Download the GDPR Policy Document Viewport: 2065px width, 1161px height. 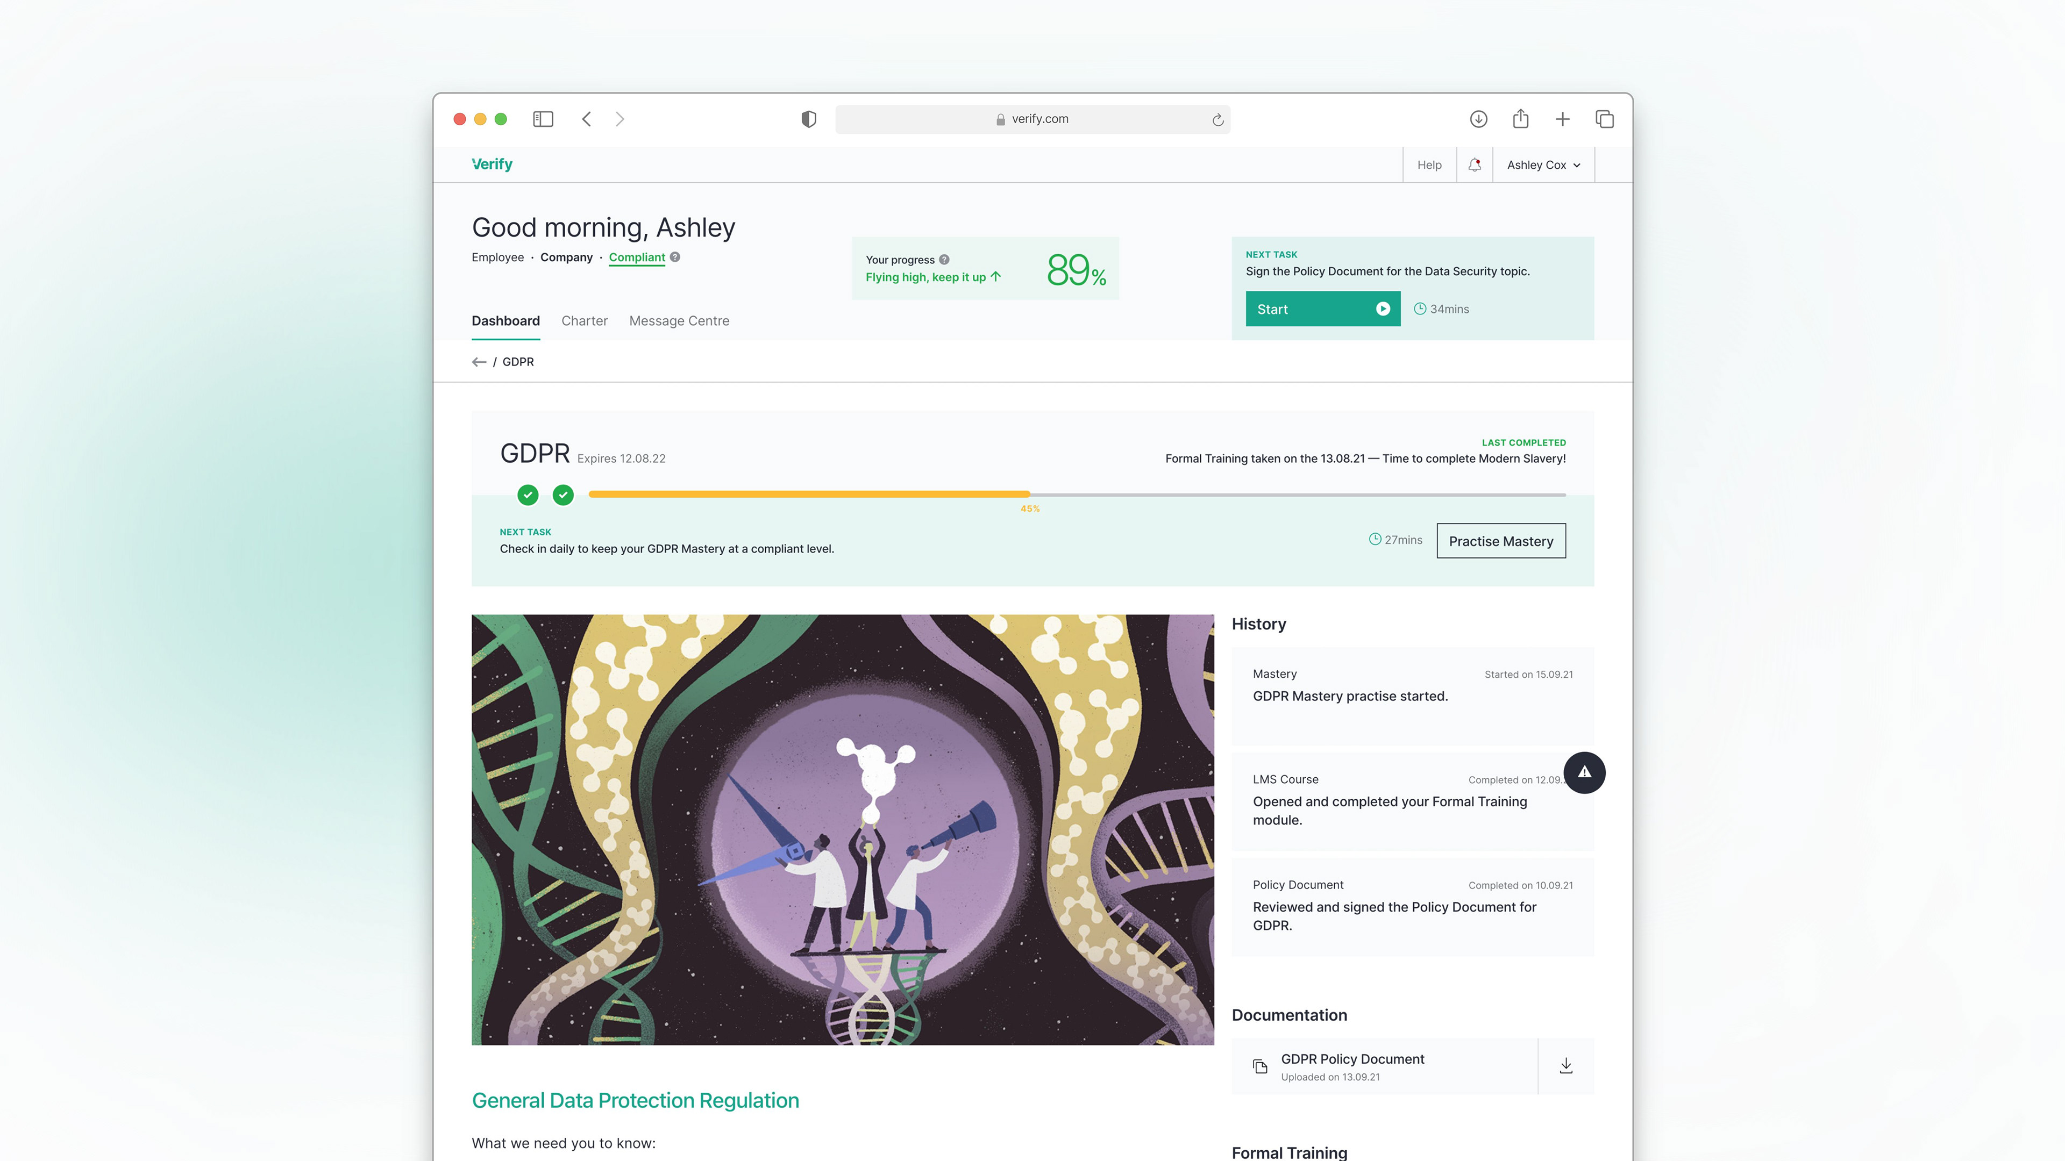[1565, 1066]
